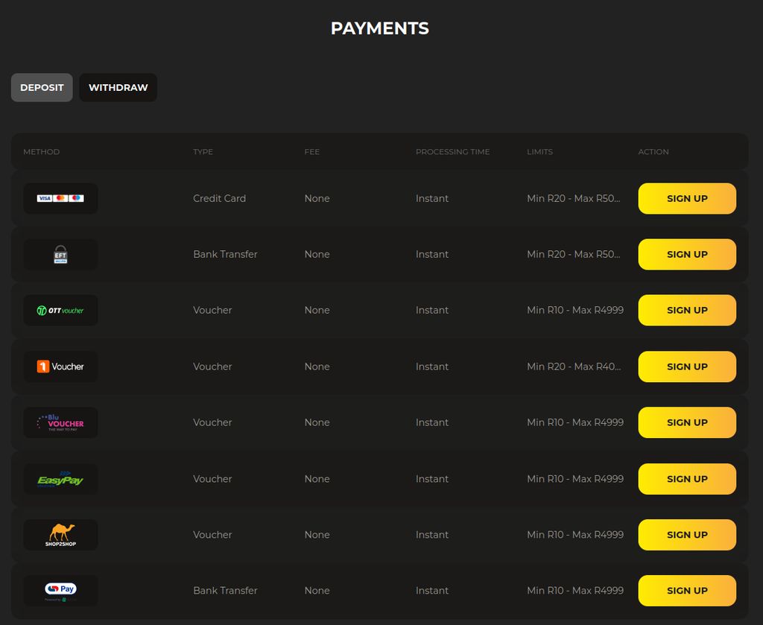Sign up in the OTT Voucher row

(687, 311)
